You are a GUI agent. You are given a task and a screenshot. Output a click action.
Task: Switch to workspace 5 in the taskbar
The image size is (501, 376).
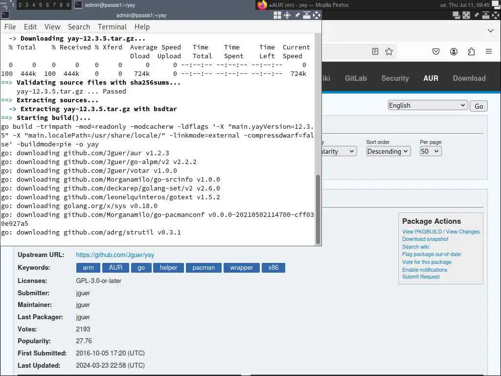(x=41, y=5)
